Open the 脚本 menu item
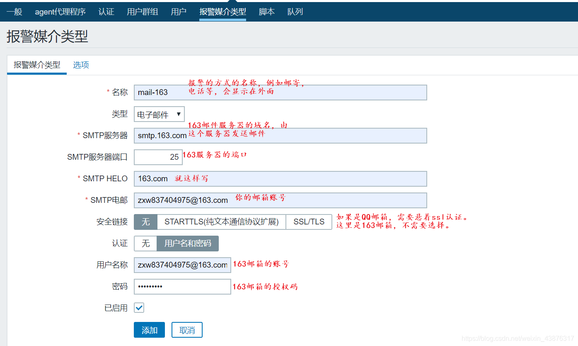Image resolution: width=578 pixels, height=346 pixels. [267, 12]
